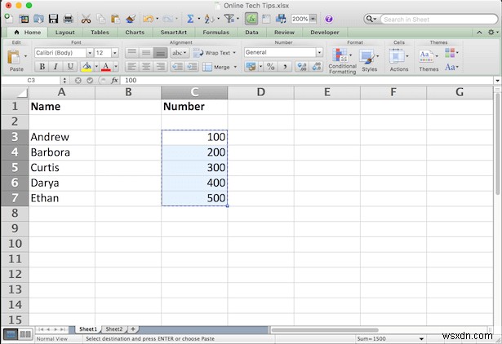This screenshot has width=502, height=344.
Task: Apply percent style to cells
Action: [x=270, y=67]
